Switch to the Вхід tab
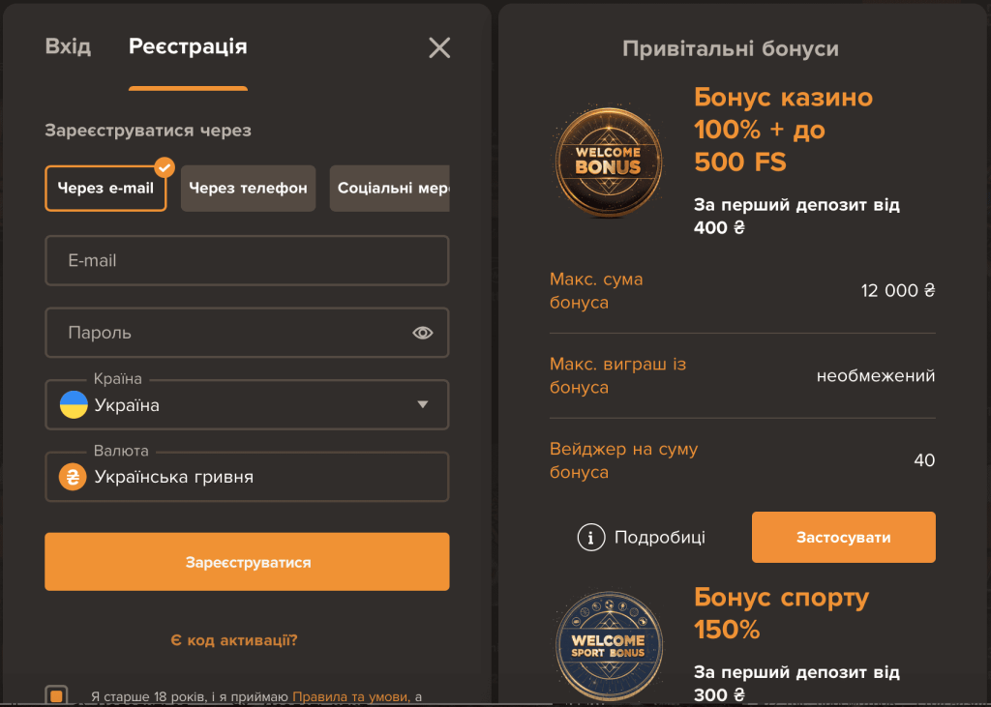 coord(67,45)
